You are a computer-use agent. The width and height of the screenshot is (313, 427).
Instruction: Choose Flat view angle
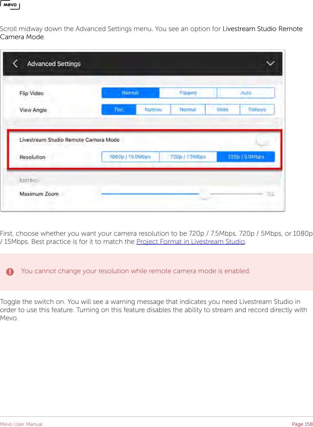coord(119,110)
